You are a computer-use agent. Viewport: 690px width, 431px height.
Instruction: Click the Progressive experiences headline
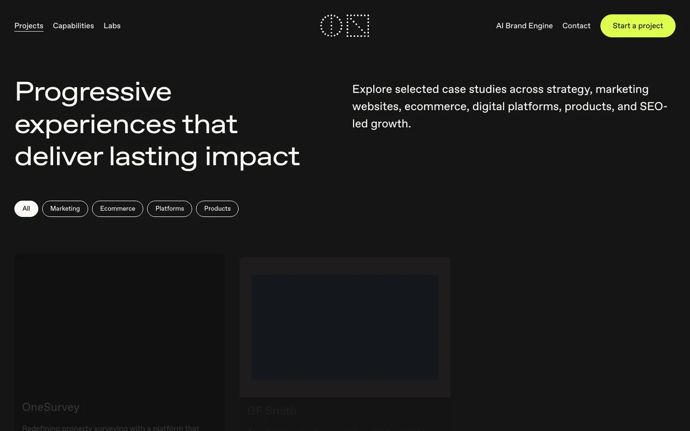pos(158,124)
